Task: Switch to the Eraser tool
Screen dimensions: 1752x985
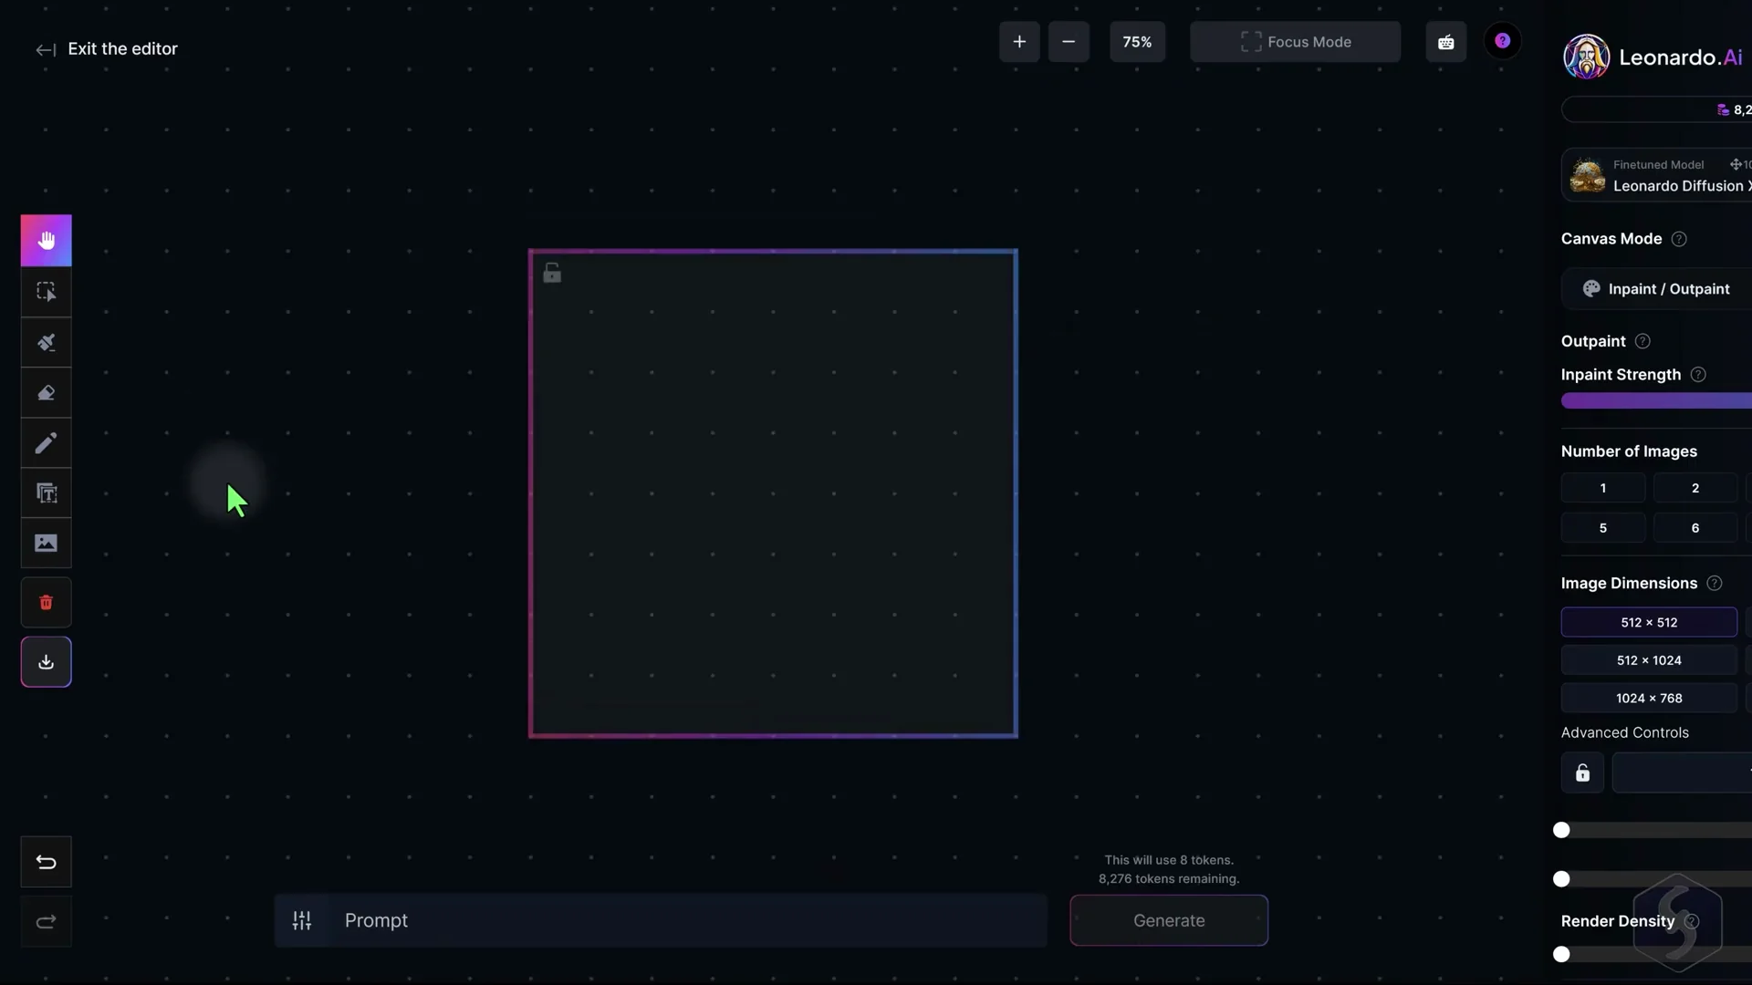Action: point(46,392)
